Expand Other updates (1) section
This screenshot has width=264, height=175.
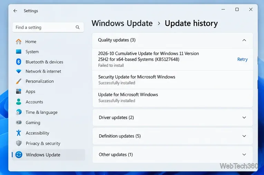pos(172,154)
